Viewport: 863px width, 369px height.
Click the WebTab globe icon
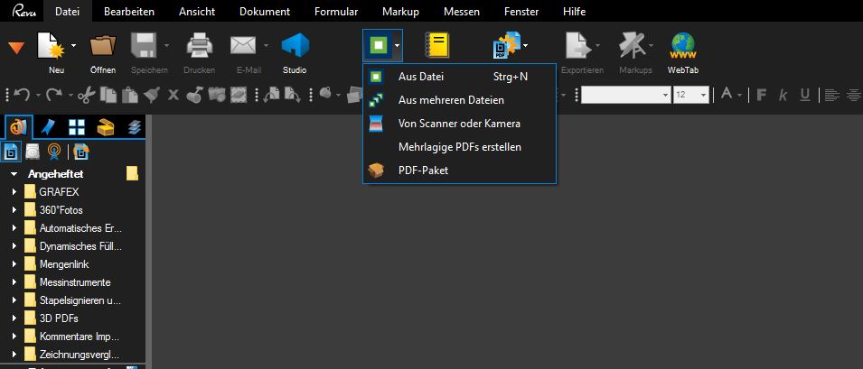tap(682, 46)
